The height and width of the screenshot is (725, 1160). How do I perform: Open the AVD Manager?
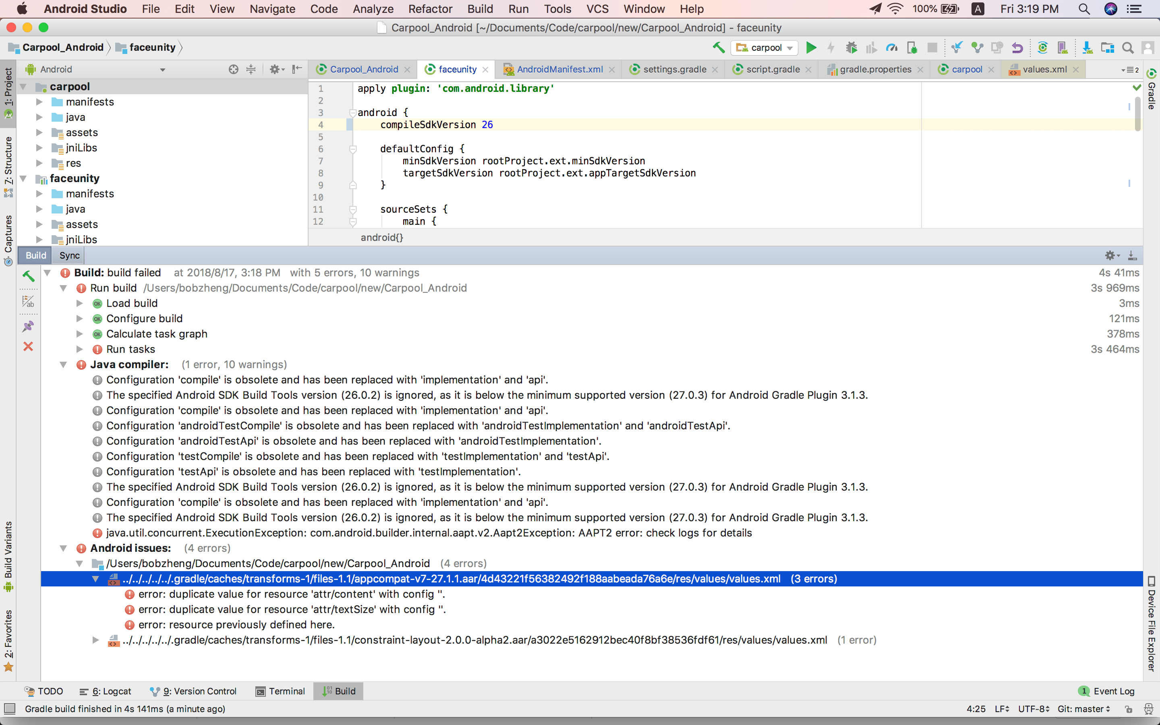[x=1063, y=48]
